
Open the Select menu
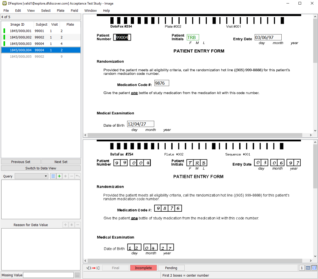[x=46, y=11]
